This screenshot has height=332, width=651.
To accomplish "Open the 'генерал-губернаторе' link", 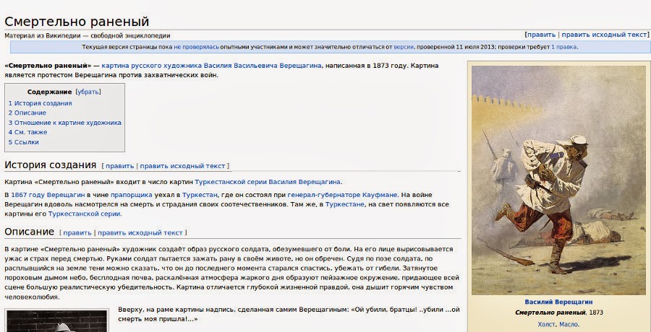I will (x=324, y=195).
